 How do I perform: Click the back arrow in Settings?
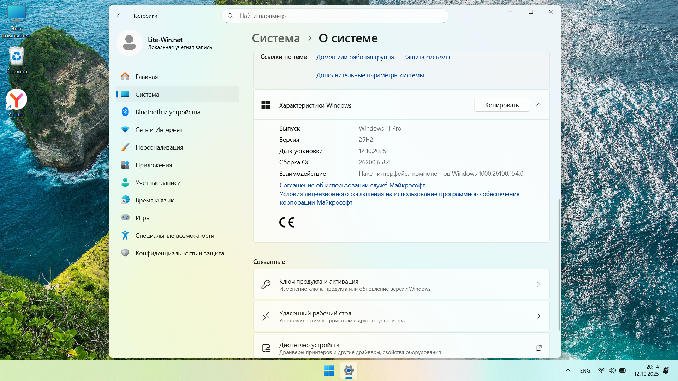[120, 16]
